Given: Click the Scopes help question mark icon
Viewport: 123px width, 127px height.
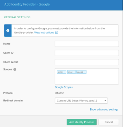Looking at the screenshot, I should (15, 70).
